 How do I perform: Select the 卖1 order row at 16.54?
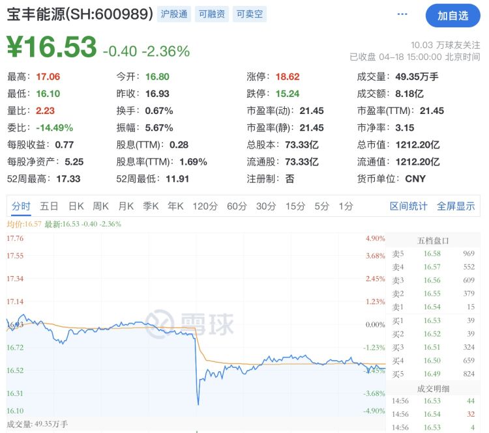tap(433, 307)
